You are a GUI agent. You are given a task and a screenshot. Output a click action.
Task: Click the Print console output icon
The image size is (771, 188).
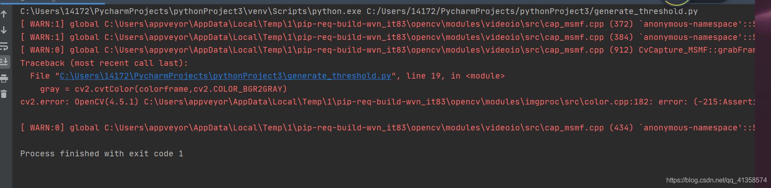[4, 78]
